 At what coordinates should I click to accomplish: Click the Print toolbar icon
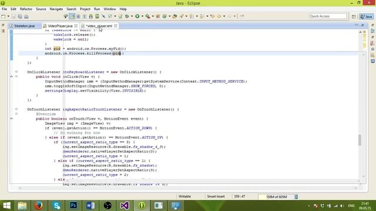click(x=26, y=16)
